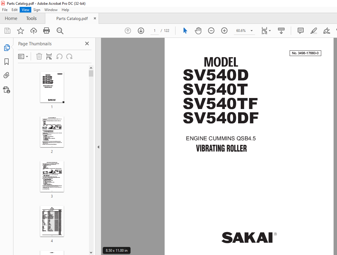Screen dimensions: 337x255
Task: Delete selected page with trash icon
Action: (x=39, y=57)
